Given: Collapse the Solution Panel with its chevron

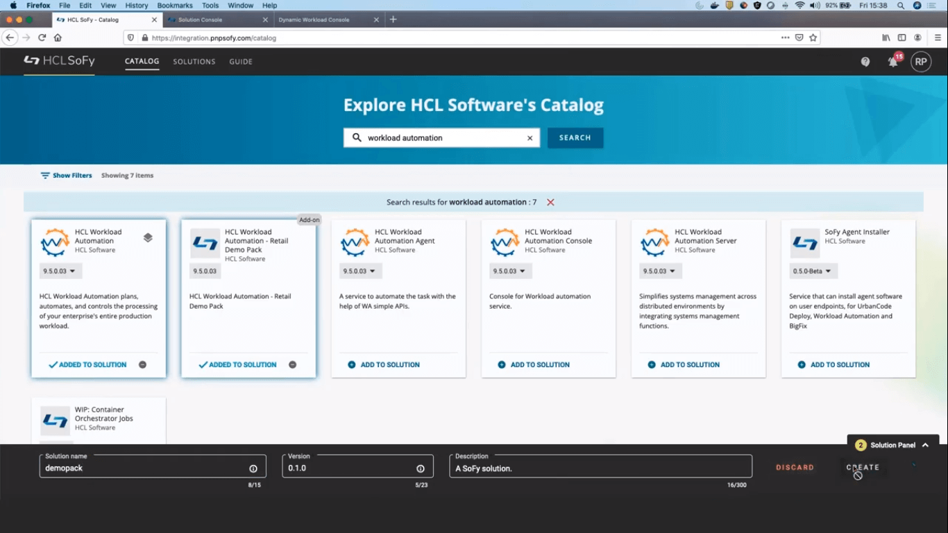Looking at the screenshot, I should tap(924, 445).
